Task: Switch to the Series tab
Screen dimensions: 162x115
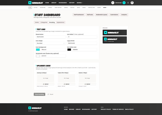Action: pos(37,22)
